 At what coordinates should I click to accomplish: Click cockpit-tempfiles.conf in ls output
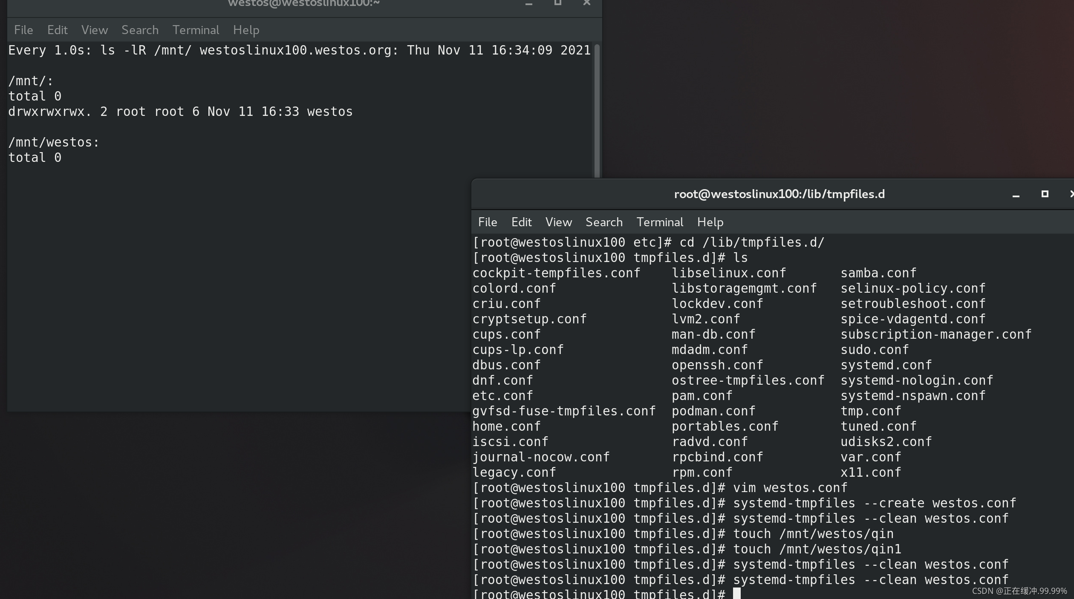click(556, 273)
